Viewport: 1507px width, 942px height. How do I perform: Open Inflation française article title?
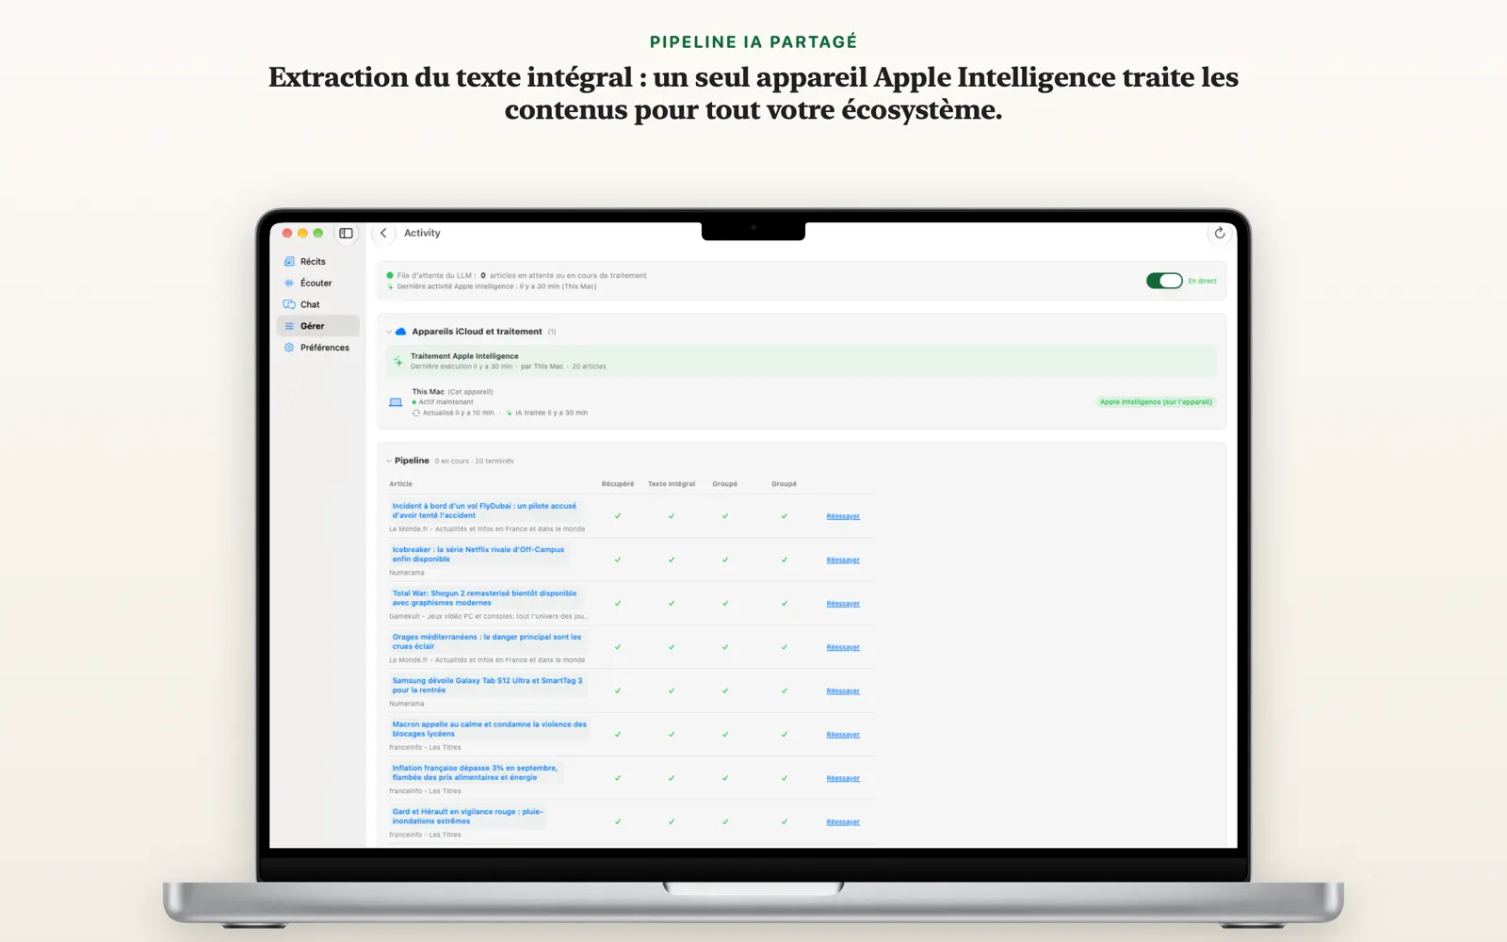click(x=475, y=772)
